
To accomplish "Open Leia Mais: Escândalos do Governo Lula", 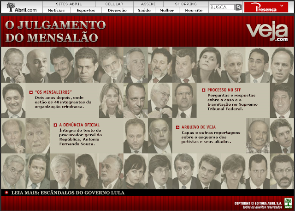I will (x=68, y=193).
